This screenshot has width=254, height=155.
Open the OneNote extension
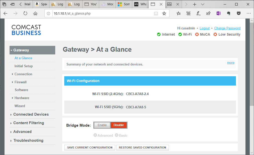pyautogui.click(x=219, y=13)
